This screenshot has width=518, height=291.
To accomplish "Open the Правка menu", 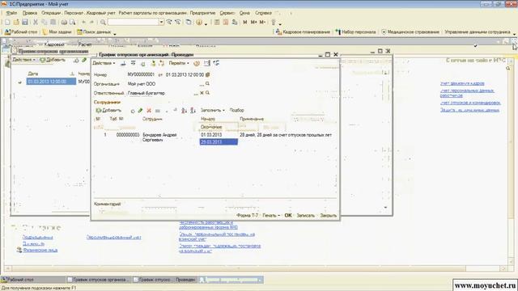I will coord(30,13).
